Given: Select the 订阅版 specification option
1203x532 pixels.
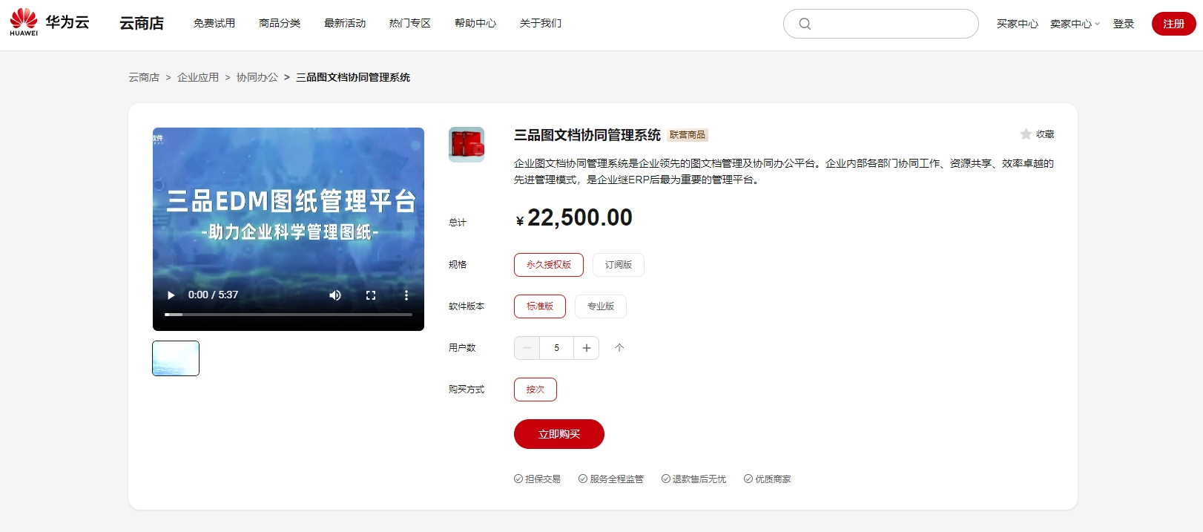Looking at the screenshot, I should pyautogui.click(x=618, y=265).
